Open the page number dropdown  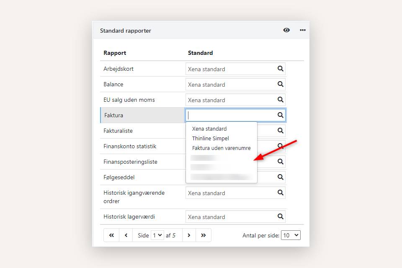point(157,235)
